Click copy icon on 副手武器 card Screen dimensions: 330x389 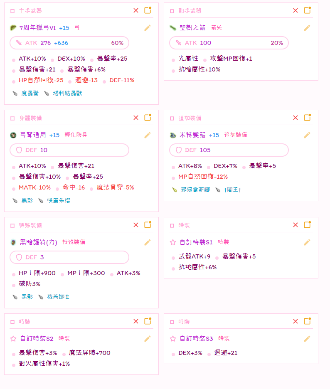307,10
